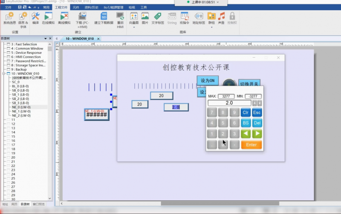Open the Group icon dropdown arrow
The height and width of the screenshot is (214, 341).
click(211, 27)
